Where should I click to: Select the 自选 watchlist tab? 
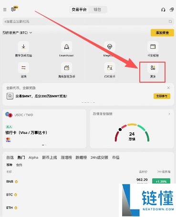pyautogui.click(x=10, y=157)
